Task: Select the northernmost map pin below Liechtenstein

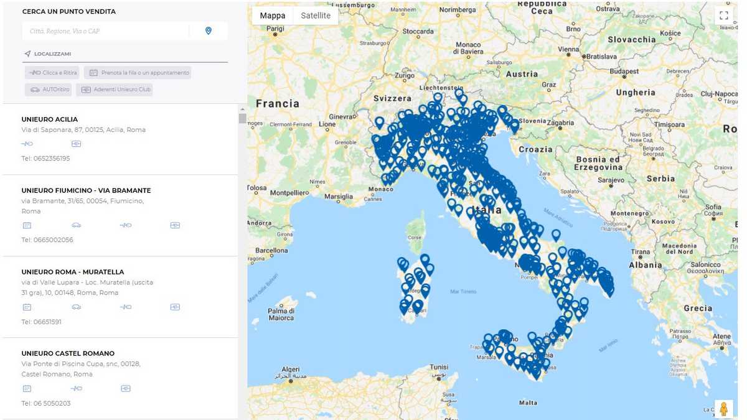Action: click(459, 95)
